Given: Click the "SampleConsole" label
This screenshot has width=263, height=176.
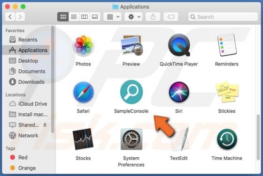Looking at the screenshot, I should tap(131, 111).
